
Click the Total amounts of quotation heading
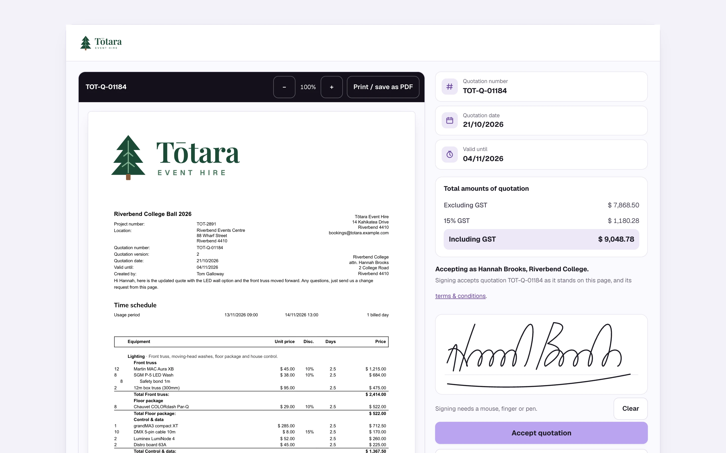486,188
